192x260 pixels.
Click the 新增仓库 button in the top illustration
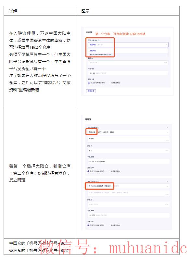tap(91, 91)
